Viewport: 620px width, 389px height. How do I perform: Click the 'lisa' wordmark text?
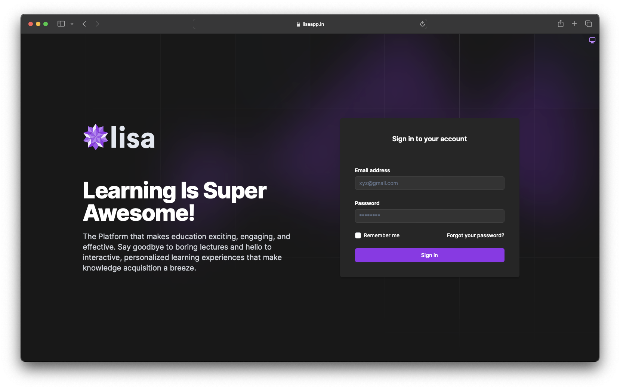coord(133,138)
